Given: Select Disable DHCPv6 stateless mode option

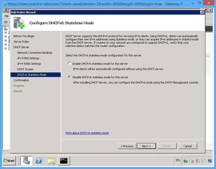Looking at the screenshot, I should pos(69,77).
